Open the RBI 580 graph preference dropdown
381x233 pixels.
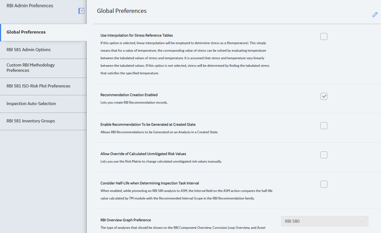[x=325, y=221]
